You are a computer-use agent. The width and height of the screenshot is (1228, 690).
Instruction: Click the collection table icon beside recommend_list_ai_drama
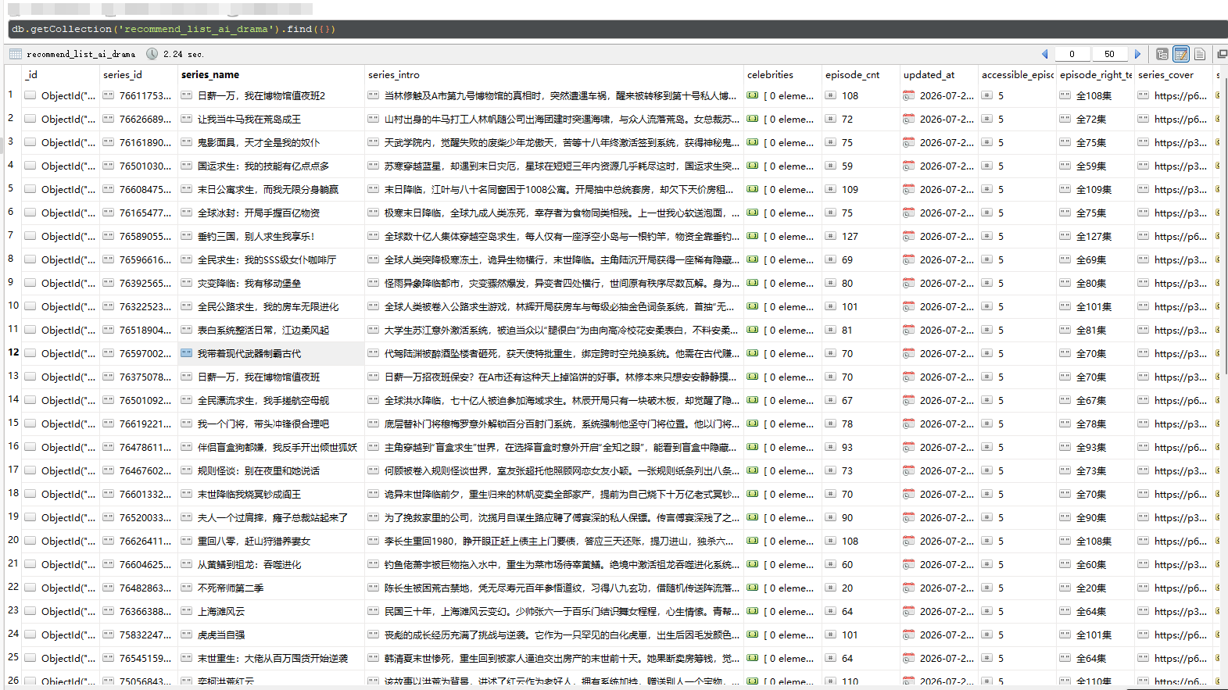click(16, 54)
